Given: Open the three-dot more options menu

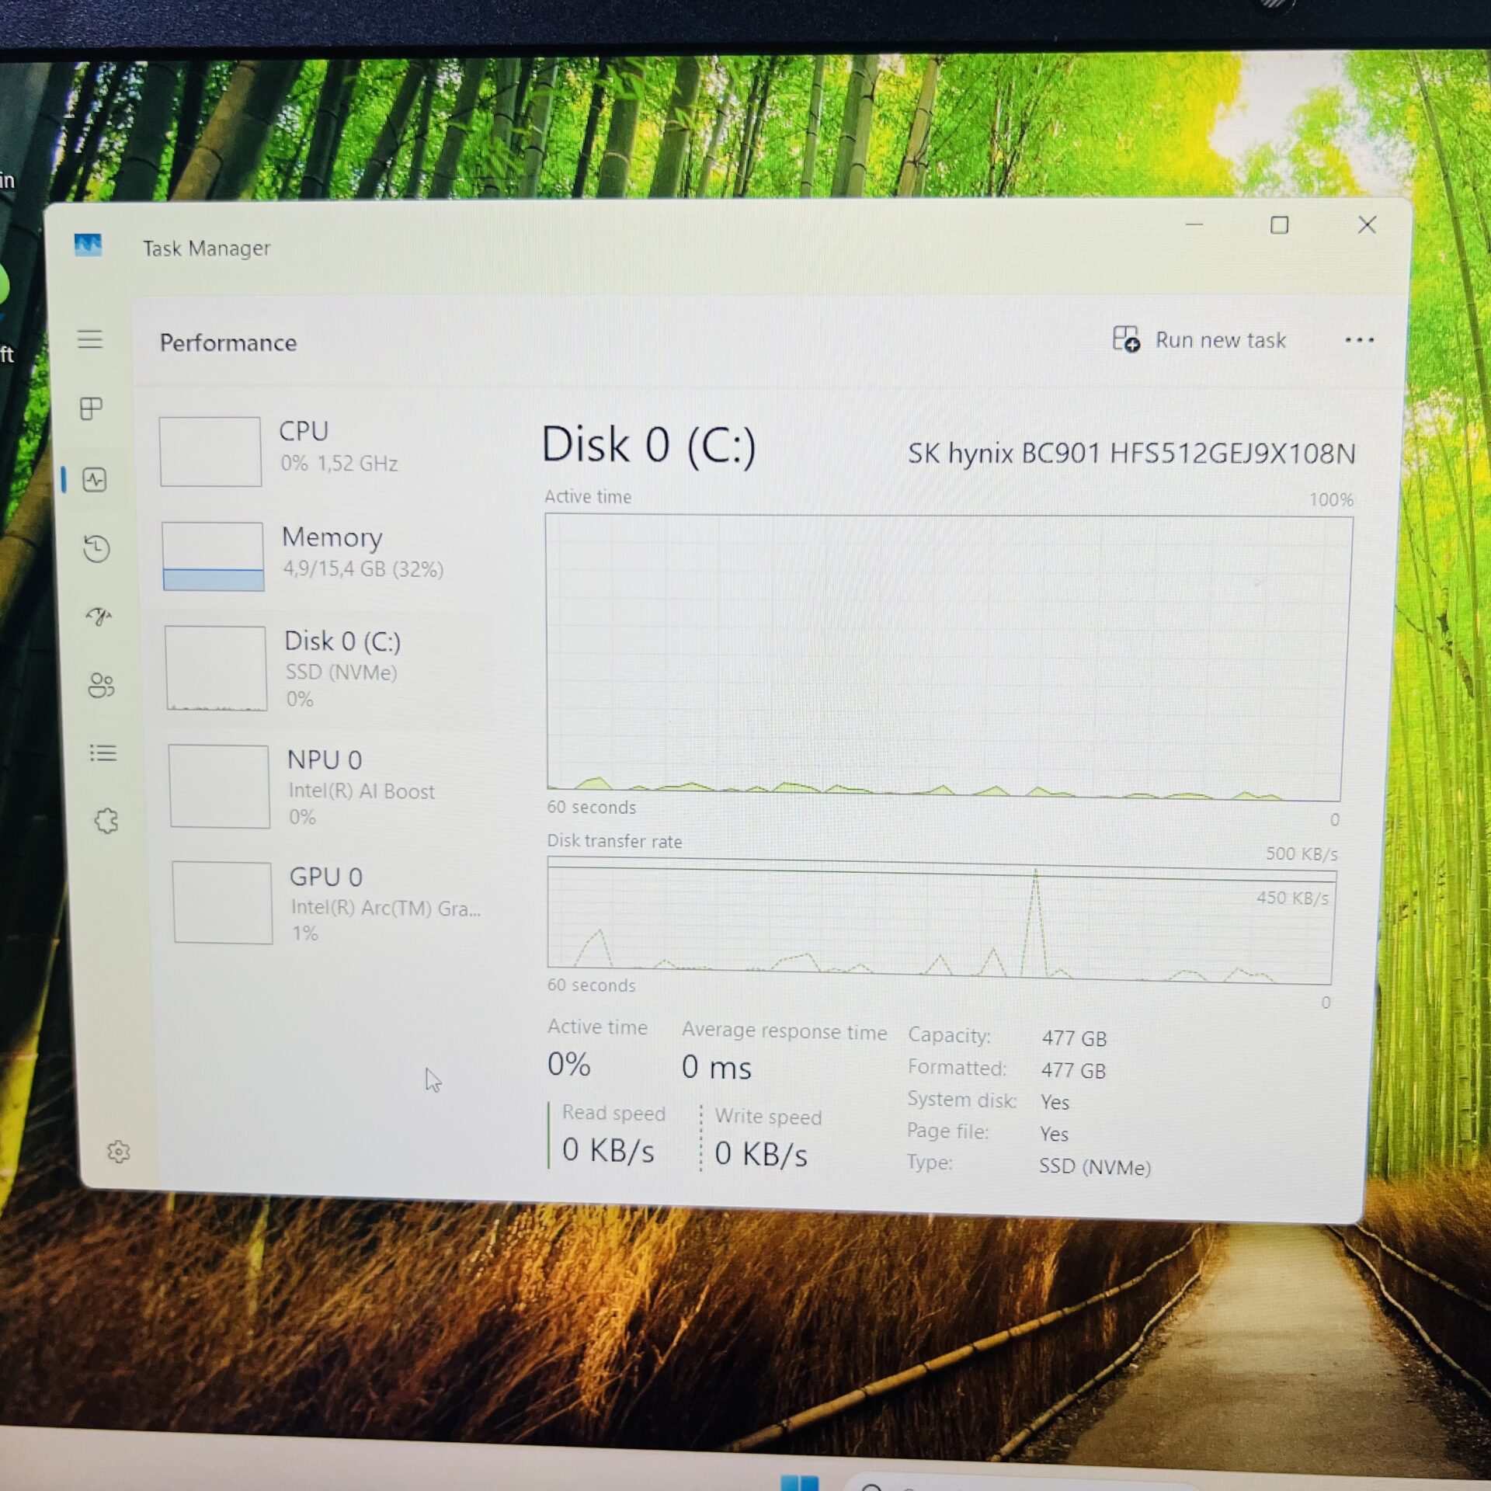Looking at the screenshot, I should pos(1359,339).
